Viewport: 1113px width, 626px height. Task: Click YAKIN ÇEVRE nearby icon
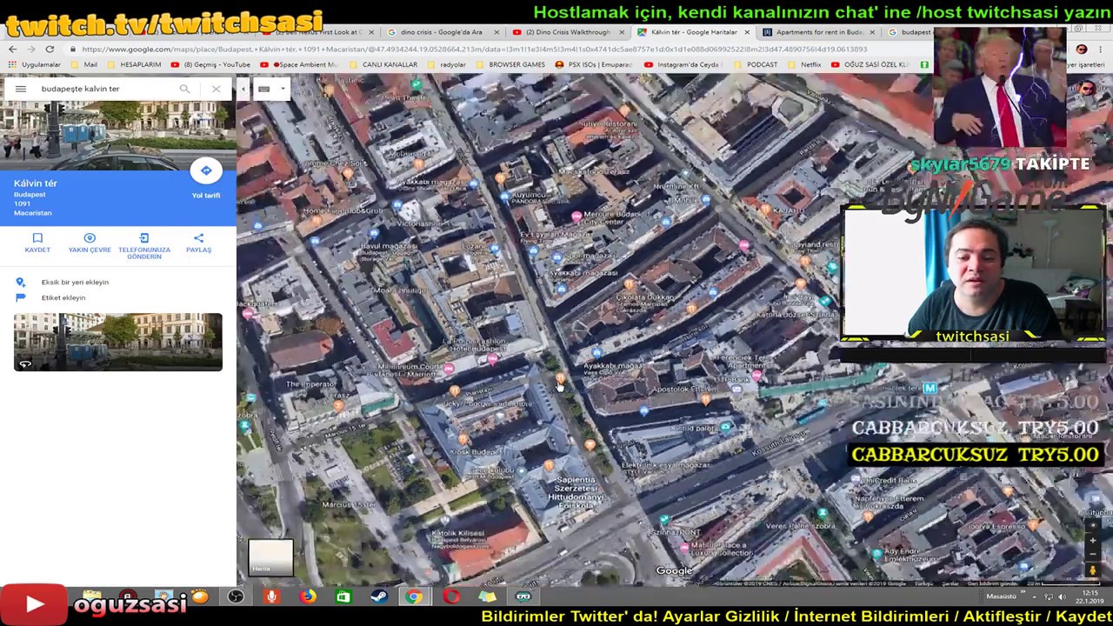coord(90,243)
